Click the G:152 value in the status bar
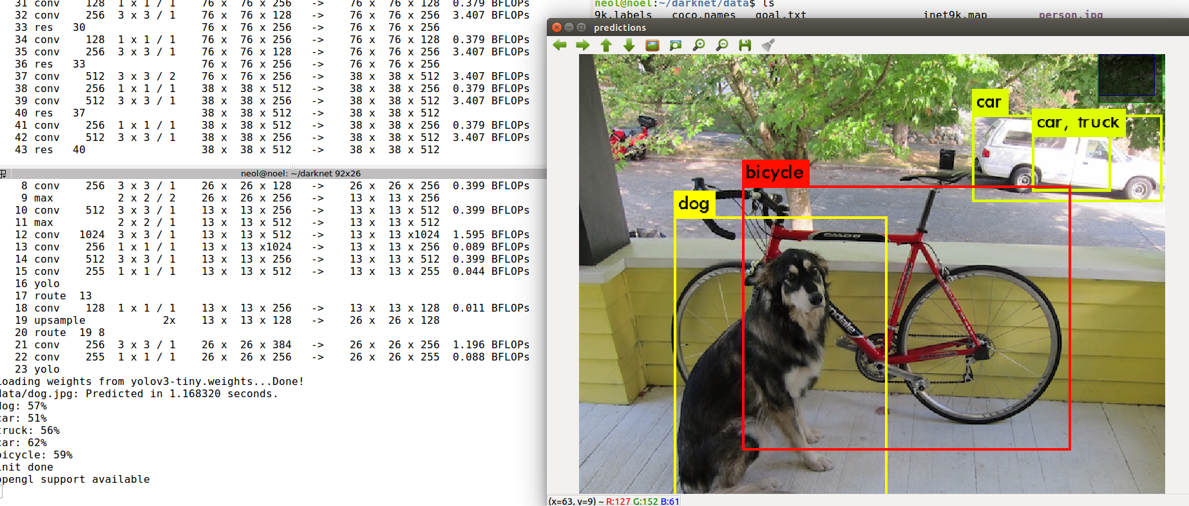1189x506 pixels. click(646, 501)
